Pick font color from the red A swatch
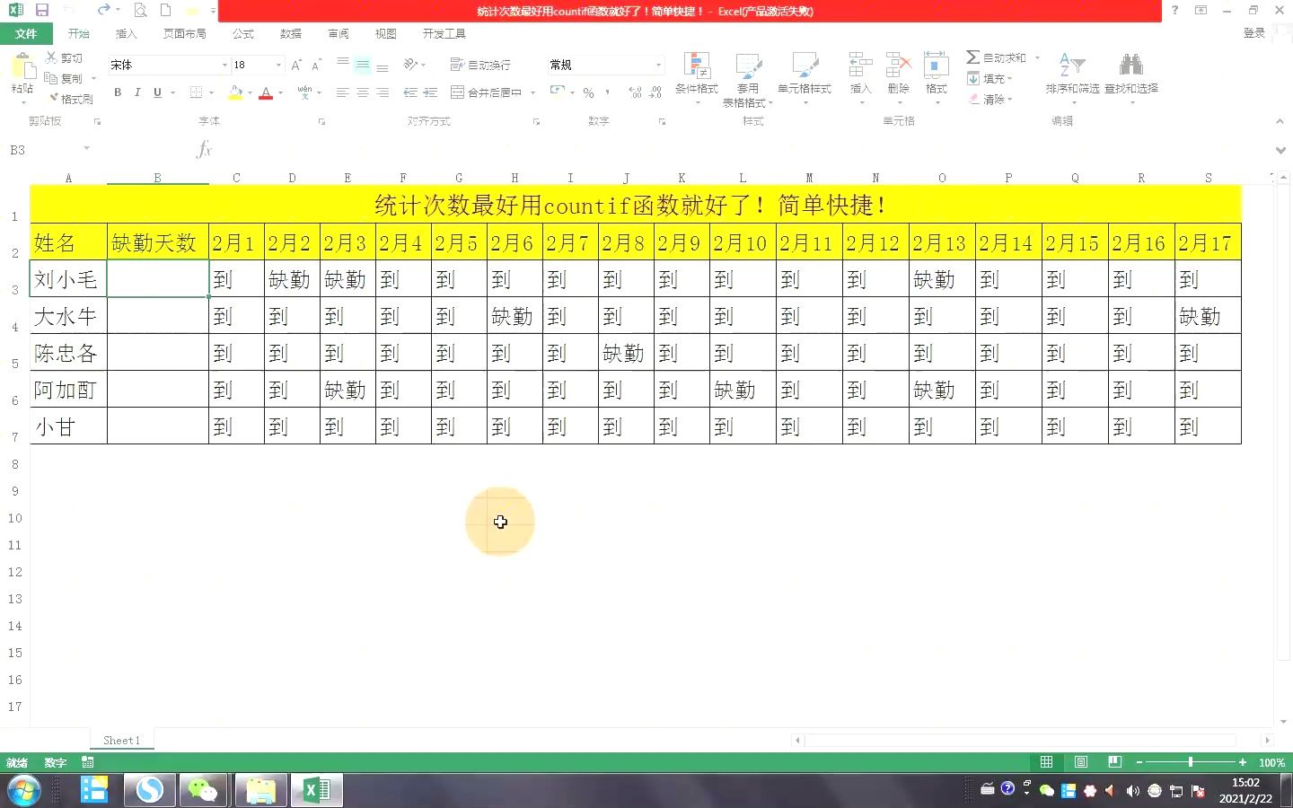The height and width of the screenshot is (808, 1293). [x=266, y=92]
